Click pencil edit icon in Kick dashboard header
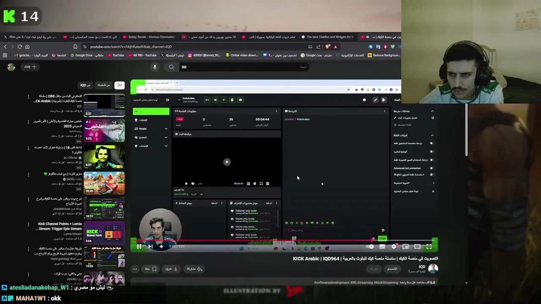541x304 pixels. (x=375, y=100)
